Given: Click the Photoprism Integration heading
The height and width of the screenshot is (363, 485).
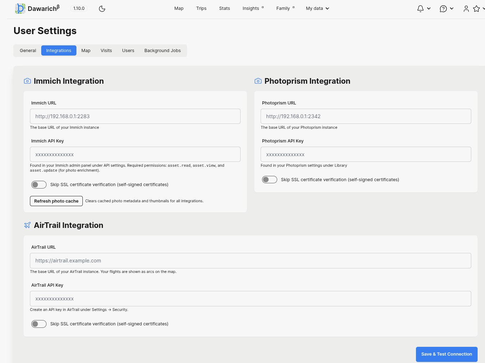Looking at the screenshot, I should (x=307, y=81).
